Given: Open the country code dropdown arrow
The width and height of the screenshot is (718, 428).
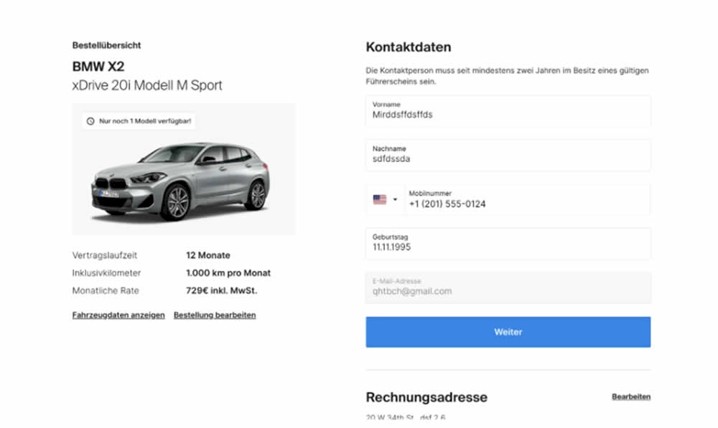Looking at the screenshot, I should 395,199.
